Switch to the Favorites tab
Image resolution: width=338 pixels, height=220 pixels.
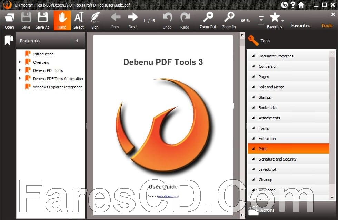301,25
